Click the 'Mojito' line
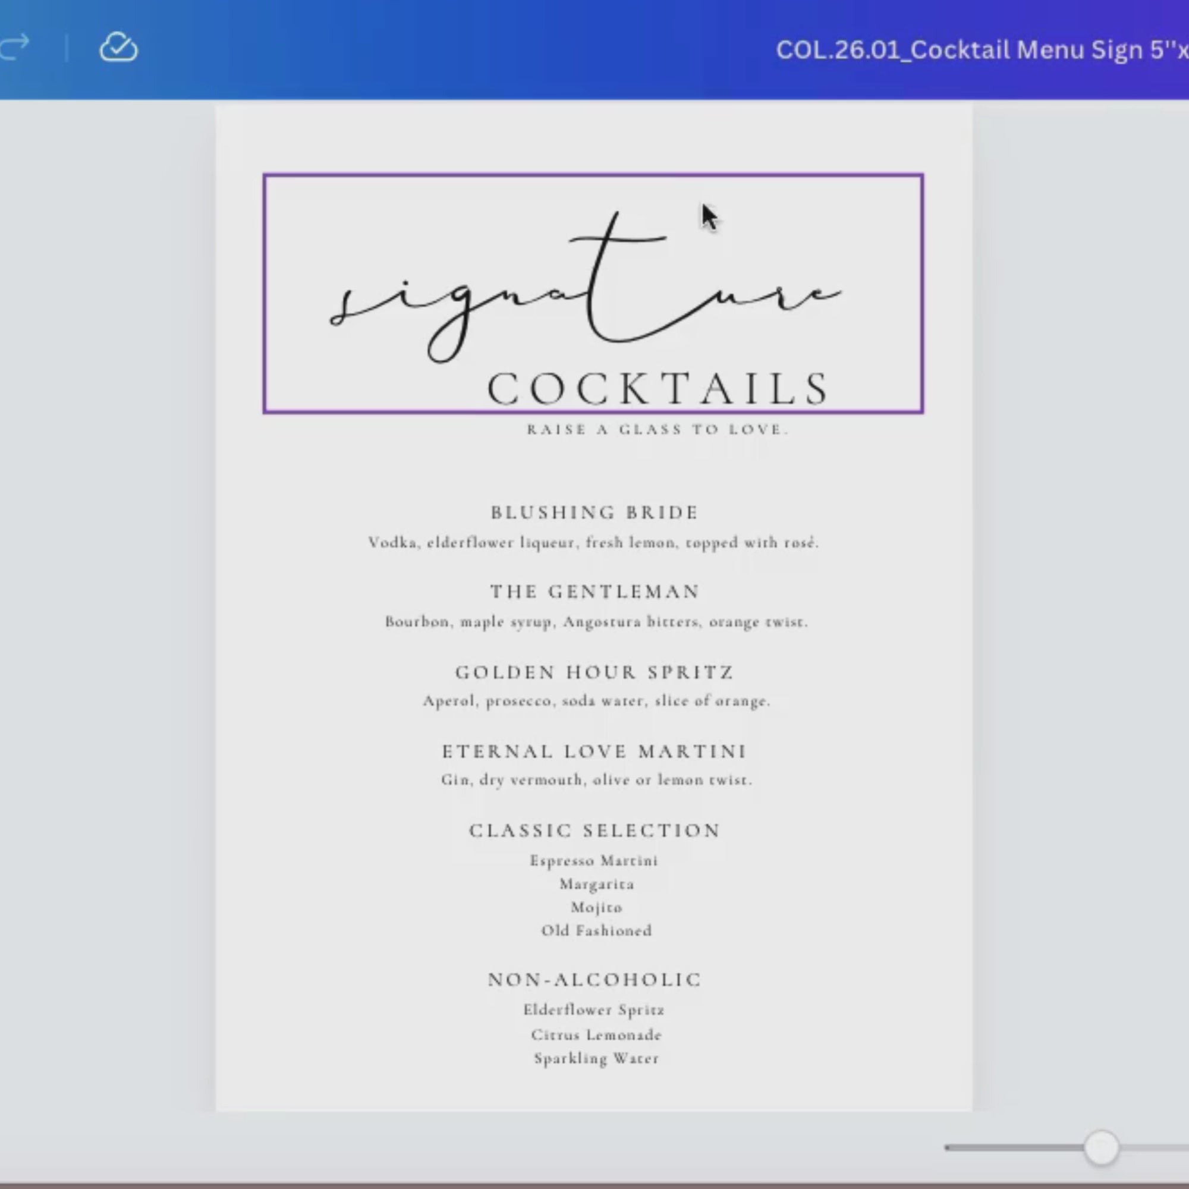This screenshot has height=1189, width=1189. (596, 908)
